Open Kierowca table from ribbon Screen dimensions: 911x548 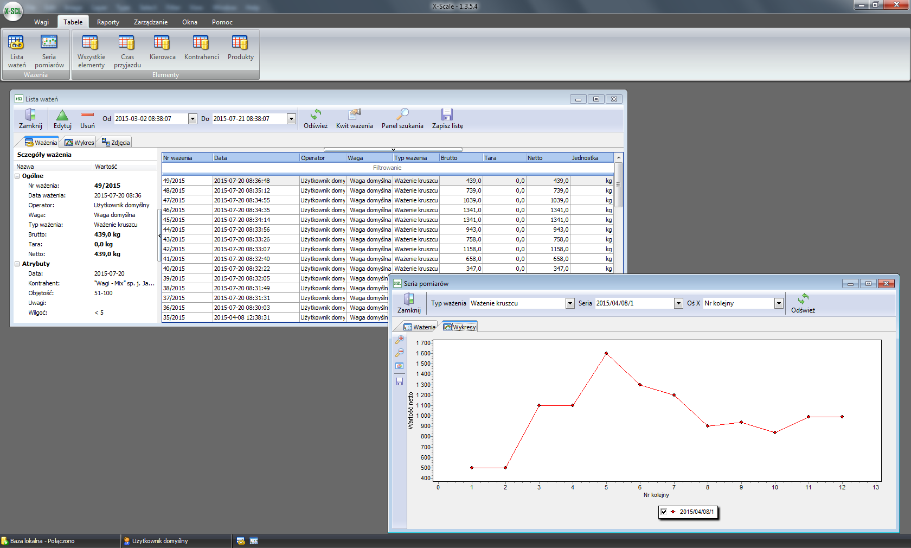[162, 48]
